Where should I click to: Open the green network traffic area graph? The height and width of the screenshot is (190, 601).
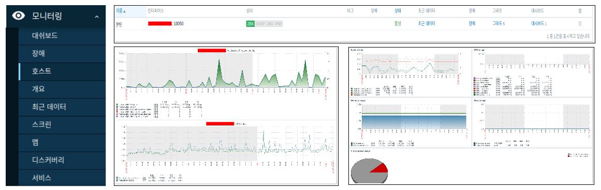click(x=226, y=70)
